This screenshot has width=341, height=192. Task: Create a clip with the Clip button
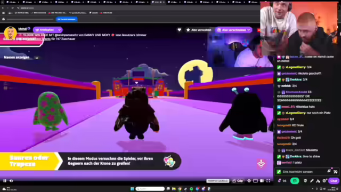coord(238,181)
